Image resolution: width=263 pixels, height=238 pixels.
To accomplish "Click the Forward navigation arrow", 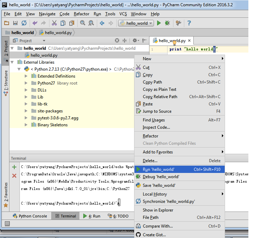I will [x=111, y=23].
